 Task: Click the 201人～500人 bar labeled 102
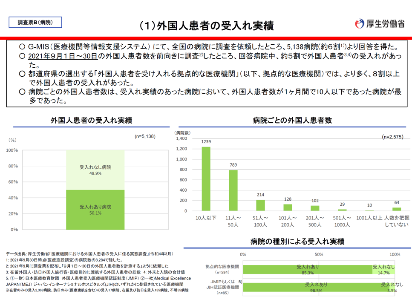click(315, 208)
